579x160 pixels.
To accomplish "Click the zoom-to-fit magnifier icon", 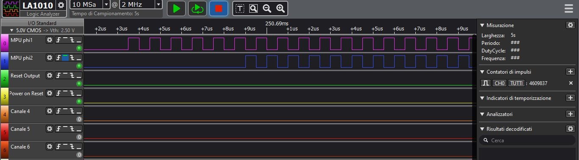I will pos(253,8).
